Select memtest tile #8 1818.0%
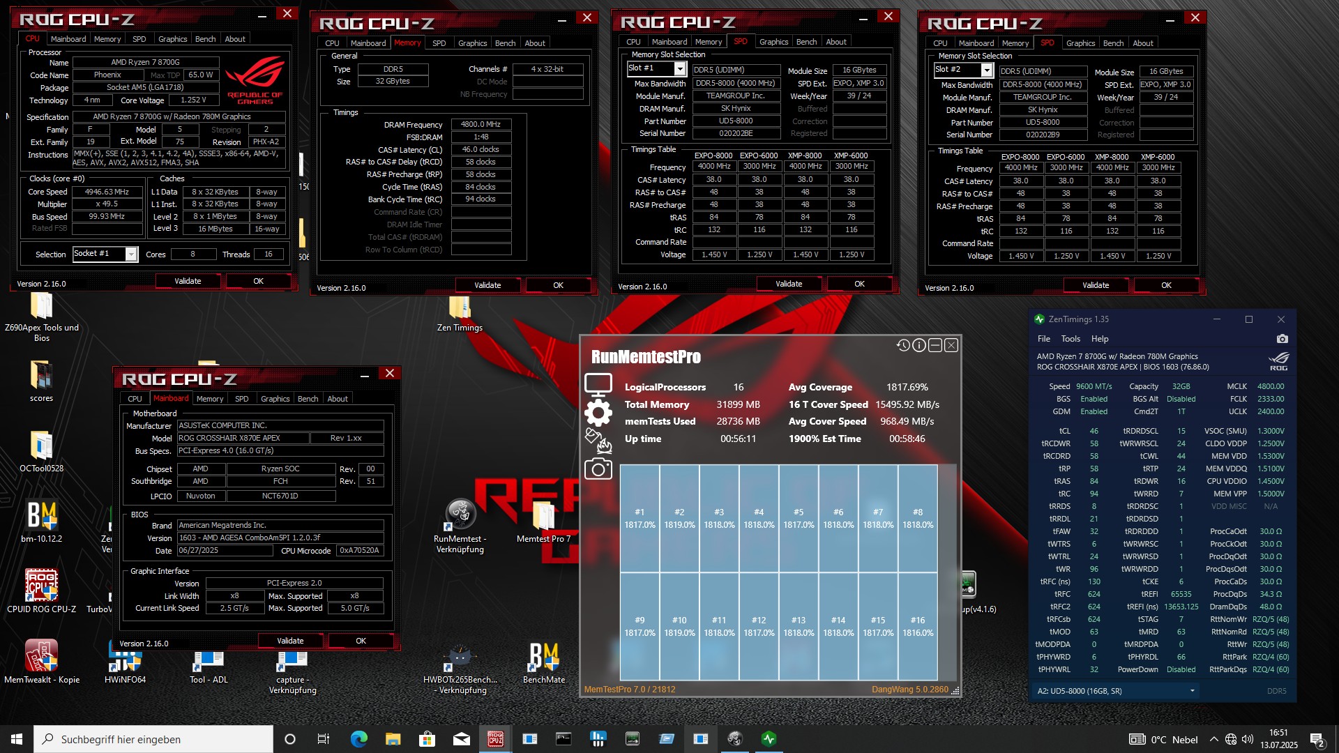The height and width of the screenshot is (753, 1339). (918, 518)
